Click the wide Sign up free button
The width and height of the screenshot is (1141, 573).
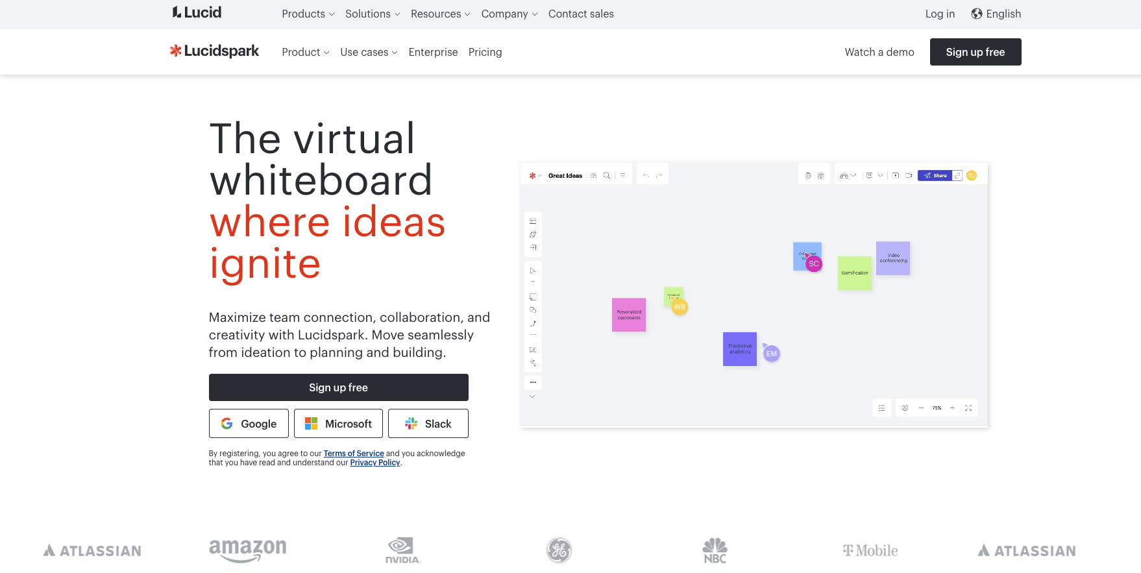(x=339, y=387)
